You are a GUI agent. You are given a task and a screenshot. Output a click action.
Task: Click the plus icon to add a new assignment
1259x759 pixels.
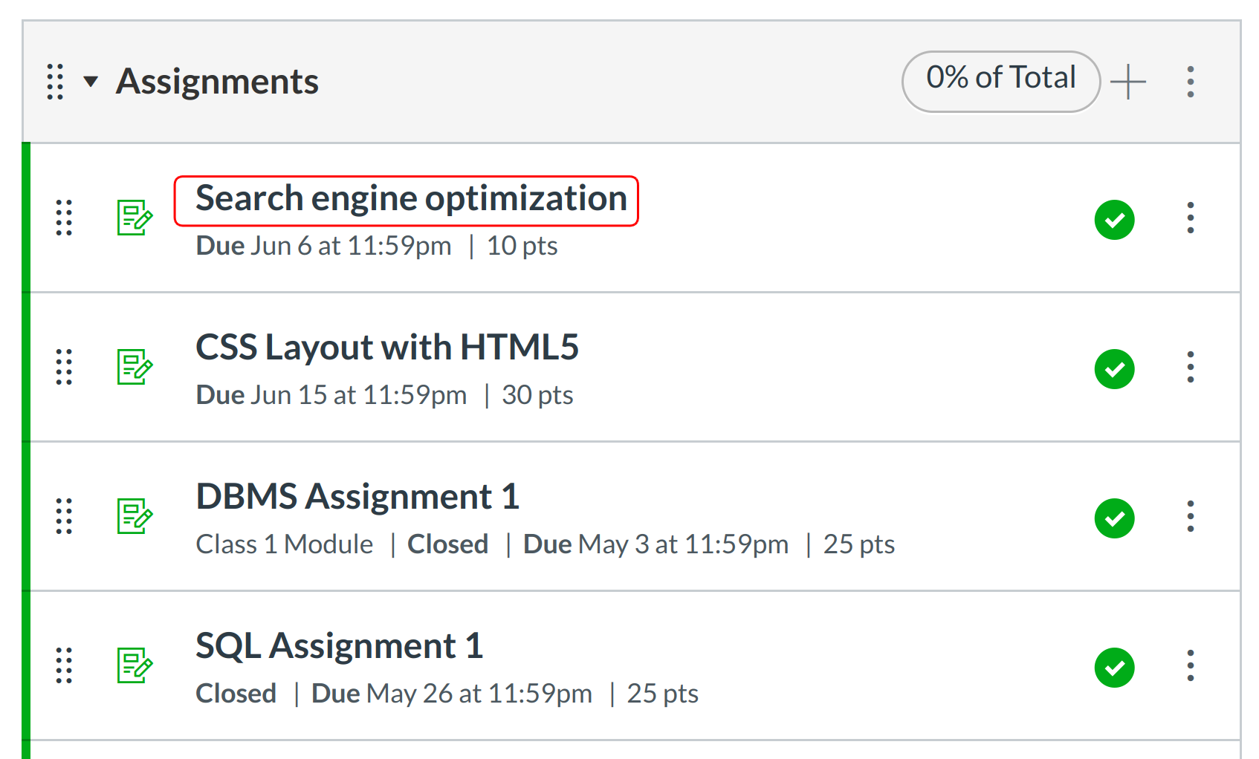1128,82
